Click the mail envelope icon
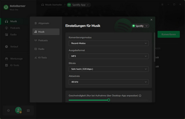The height and width of the screenshot is (119, 185). 28,111
